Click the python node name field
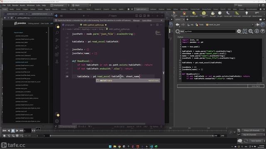Image resolution: width=266 pixels, height=149 pixels. click(210, 31)
